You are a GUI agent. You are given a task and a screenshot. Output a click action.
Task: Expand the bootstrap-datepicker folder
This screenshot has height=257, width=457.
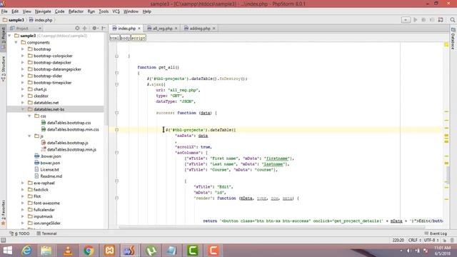pos(23,62)
